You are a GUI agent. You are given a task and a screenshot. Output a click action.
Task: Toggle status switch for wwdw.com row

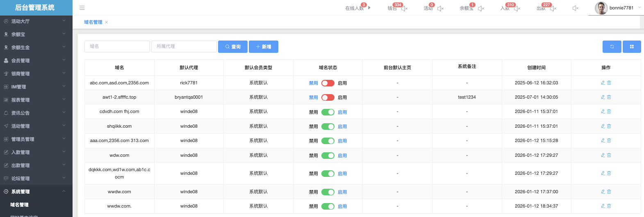[x=328, y=192]
